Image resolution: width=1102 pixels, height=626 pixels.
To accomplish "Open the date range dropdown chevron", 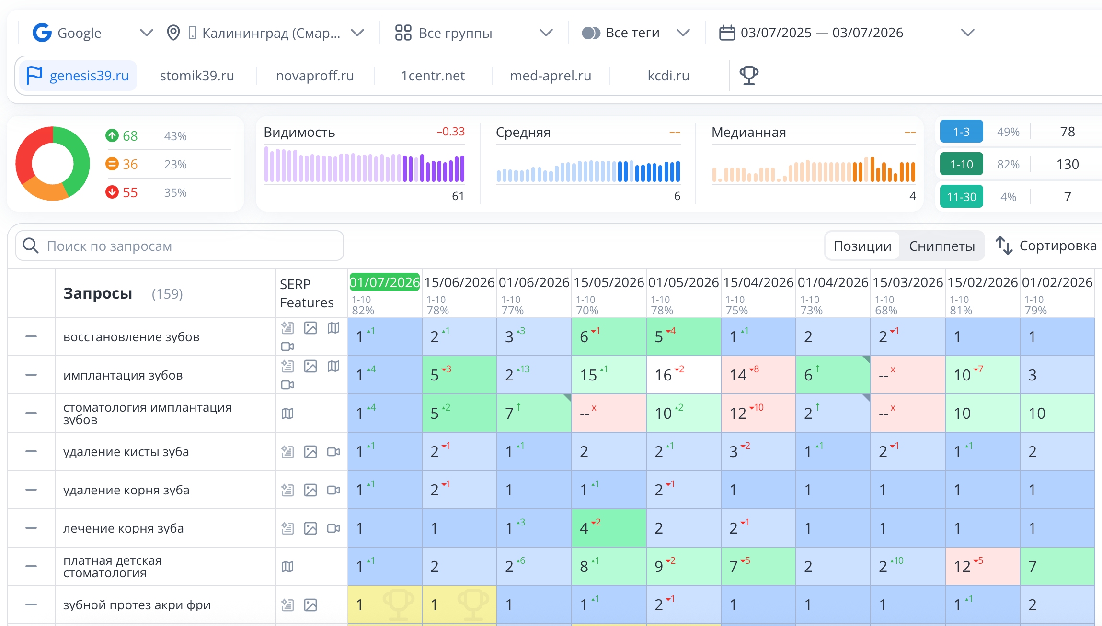I will [968, 33].
